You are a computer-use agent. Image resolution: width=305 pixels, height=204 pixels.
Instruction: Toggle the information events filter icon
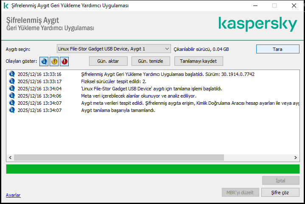point(44,61)
